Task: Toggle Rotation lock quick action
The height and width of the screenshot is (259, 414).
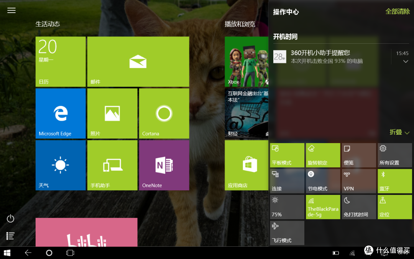Action: coord(323,155)
